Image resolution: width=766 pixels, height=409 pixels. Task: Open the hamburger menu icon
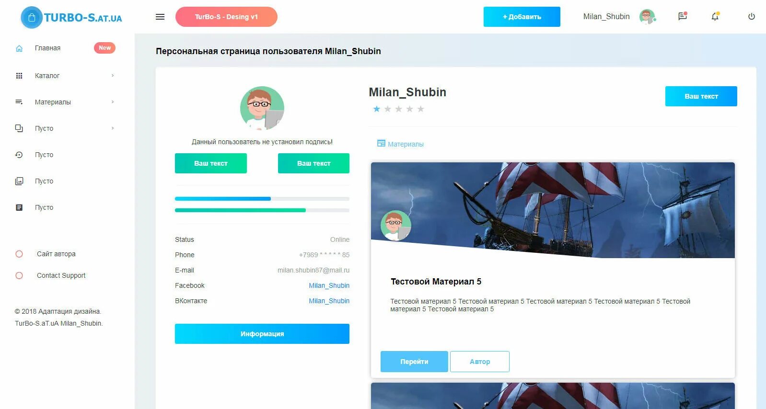pyautogui.click(x=160, y=17)
